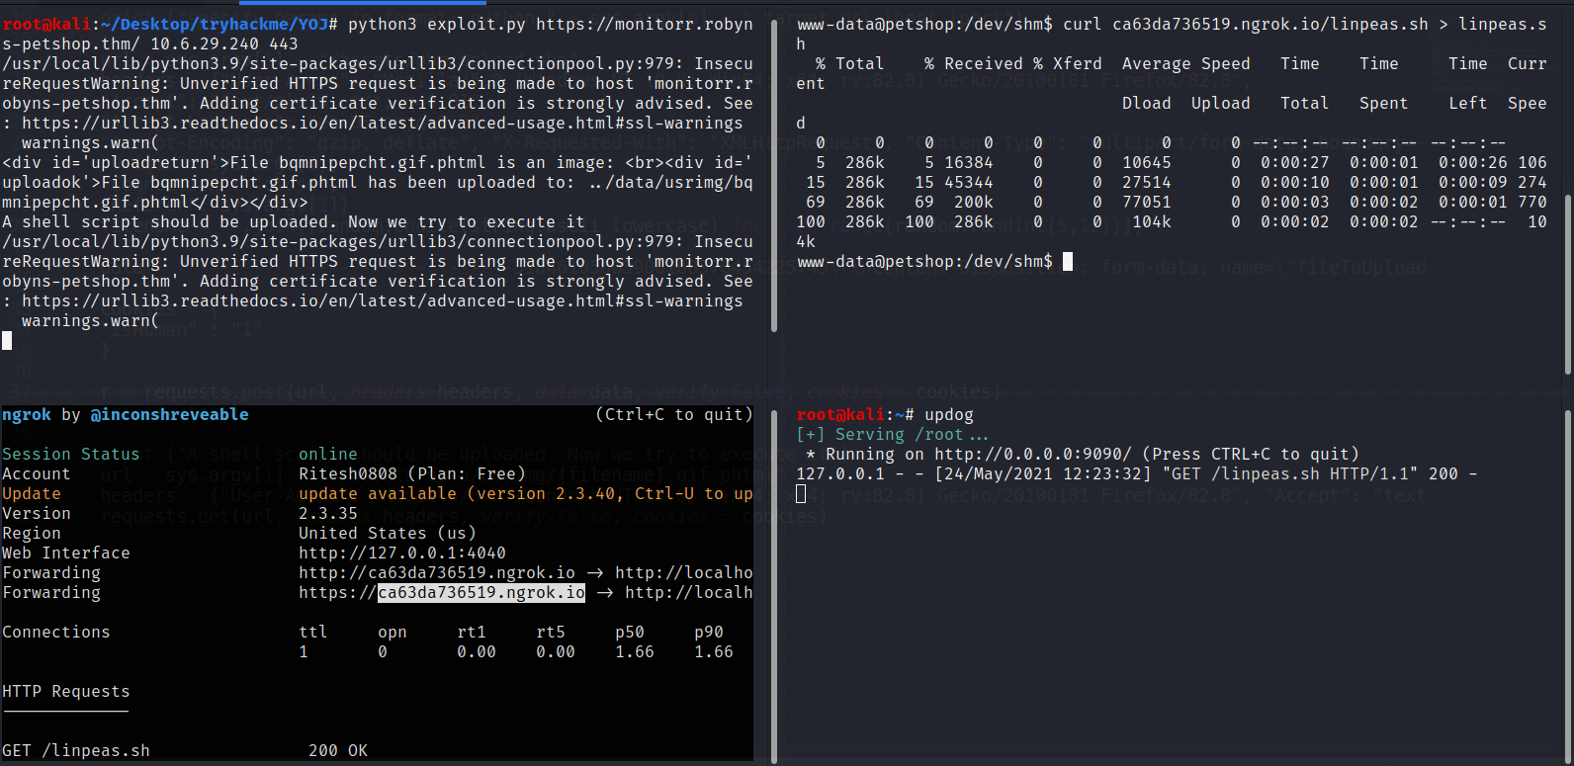The height and width of the screenshot is (766, 1574).
Task: Click the 'updog' command in the bottom-right pane
Action: [949, 414]
